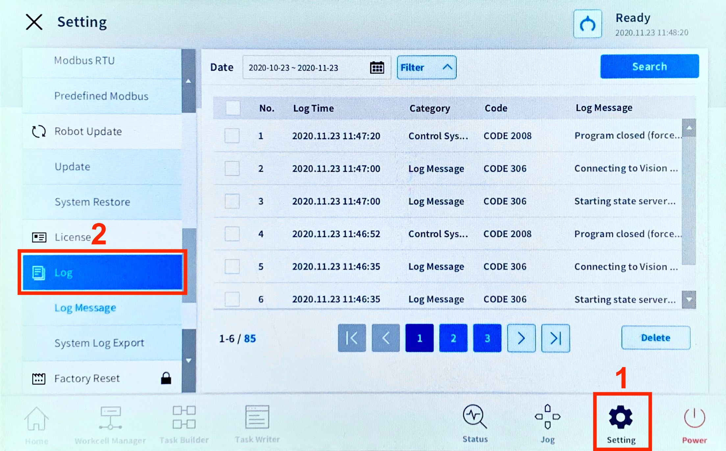Collapse the Filter dropdown
726x451 pixels.
click(x=427, y=67)
